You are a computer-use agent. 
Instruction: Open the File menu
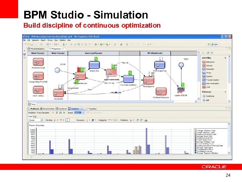(x=25, y=40)
